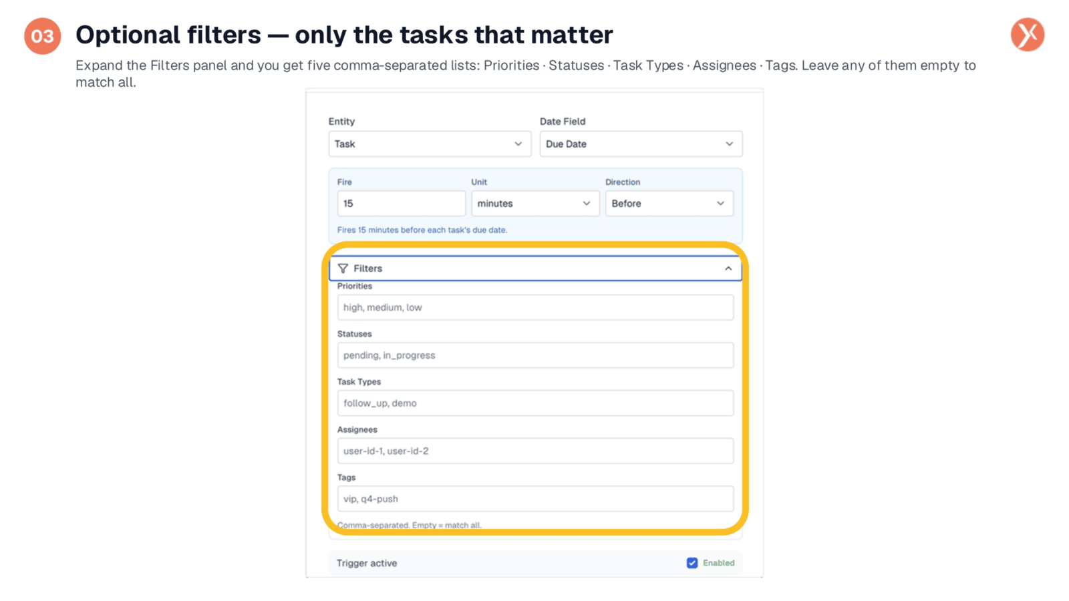
Task: Click the Date Field chevron arrow
Action: coord(729,144)
